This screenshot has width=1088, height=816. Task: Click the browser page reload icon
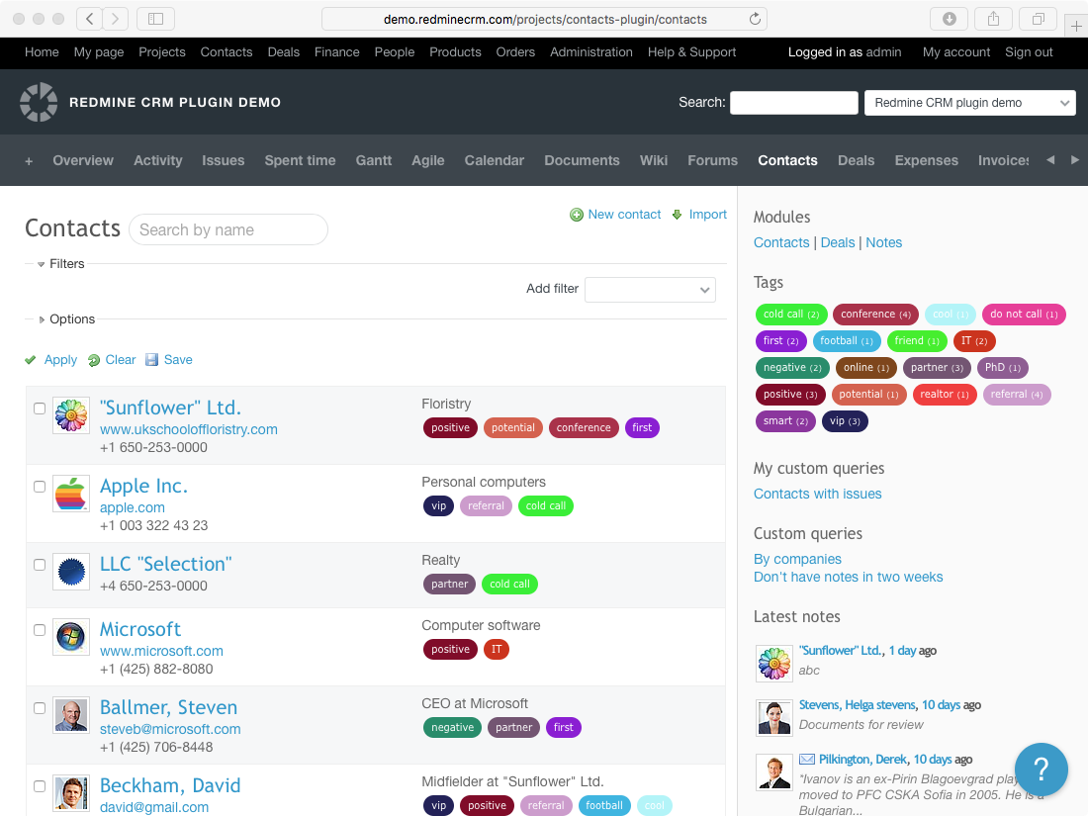[755, 19]
